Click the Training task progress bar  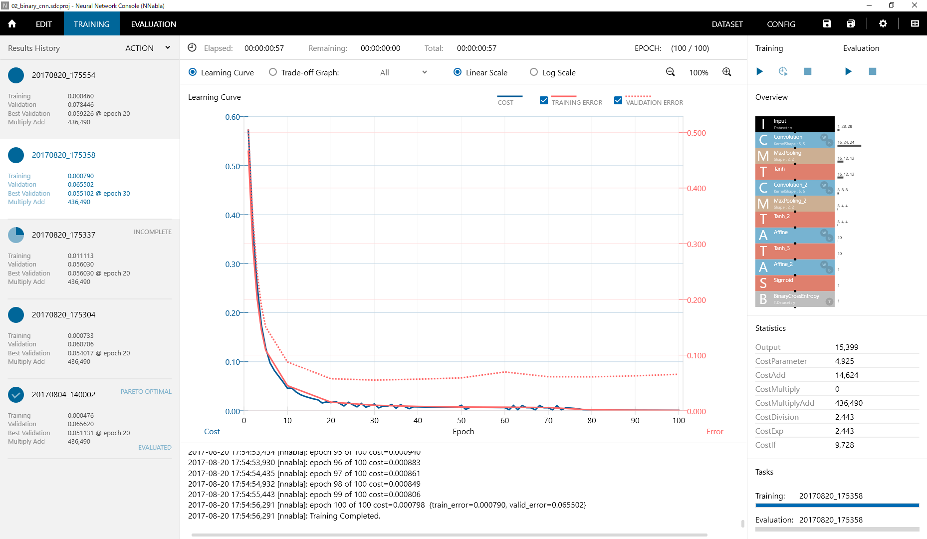click(837, 504)
